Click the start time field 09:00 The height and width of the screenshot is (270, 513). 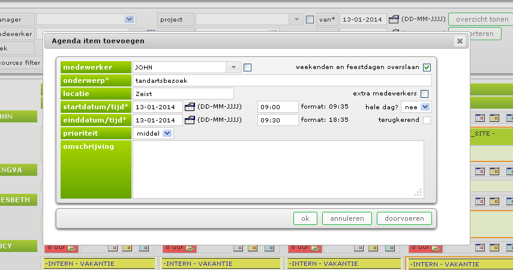click(x=278, y=107)
